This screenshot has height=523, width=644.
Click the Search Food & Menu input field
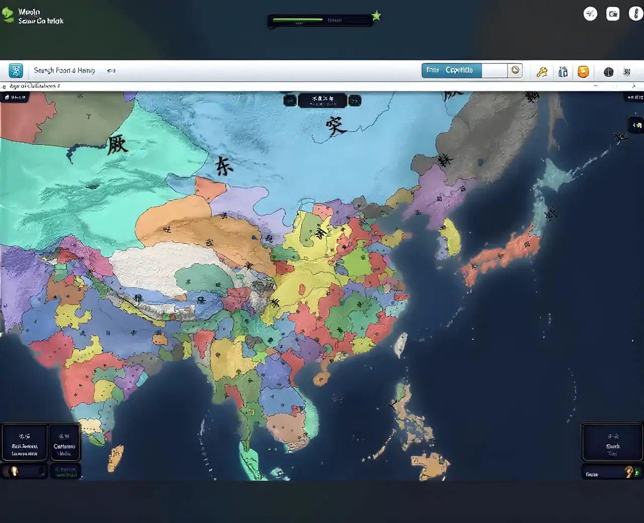tap(64, 70)
